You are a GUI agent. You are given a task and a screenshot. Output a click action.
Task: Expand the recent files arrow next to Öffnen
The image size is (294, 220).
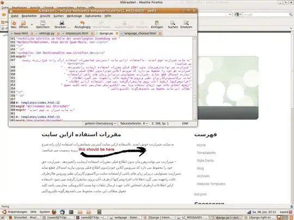click(32, 24)
